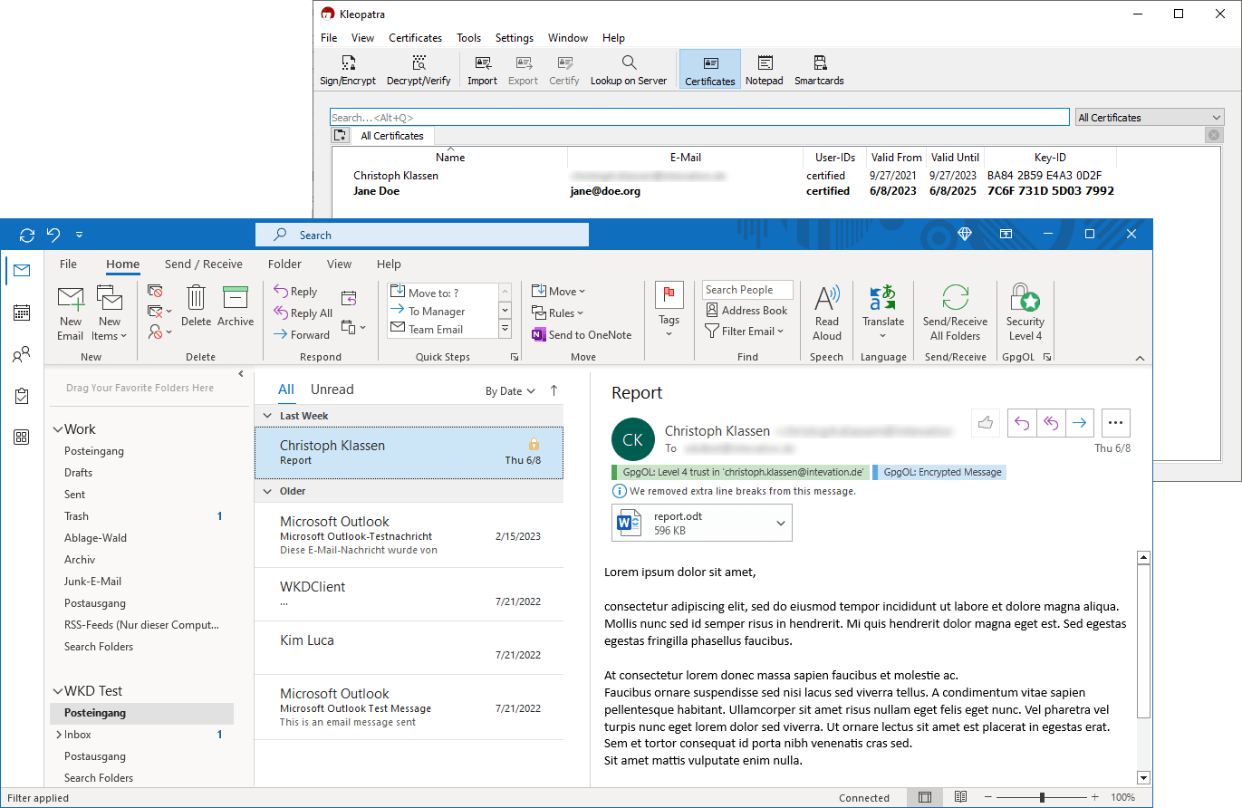The height and width of the screenshot is (808, 1242).
Task: Open the Certificates menu in Kleopatra
Action: tap(415, 38)
